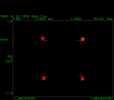Viewport: 114px width, 100px height.
Task: Select the 44.052 marker phase value
Action: [98, 19]
